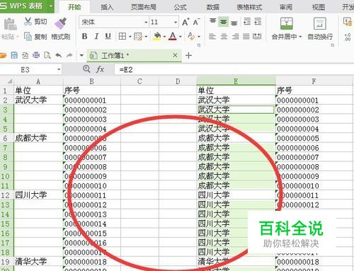Click the clear formatting eraser icon
This screenshot has width=354, height=271.
pyautogui.click(x=191, y=36)
